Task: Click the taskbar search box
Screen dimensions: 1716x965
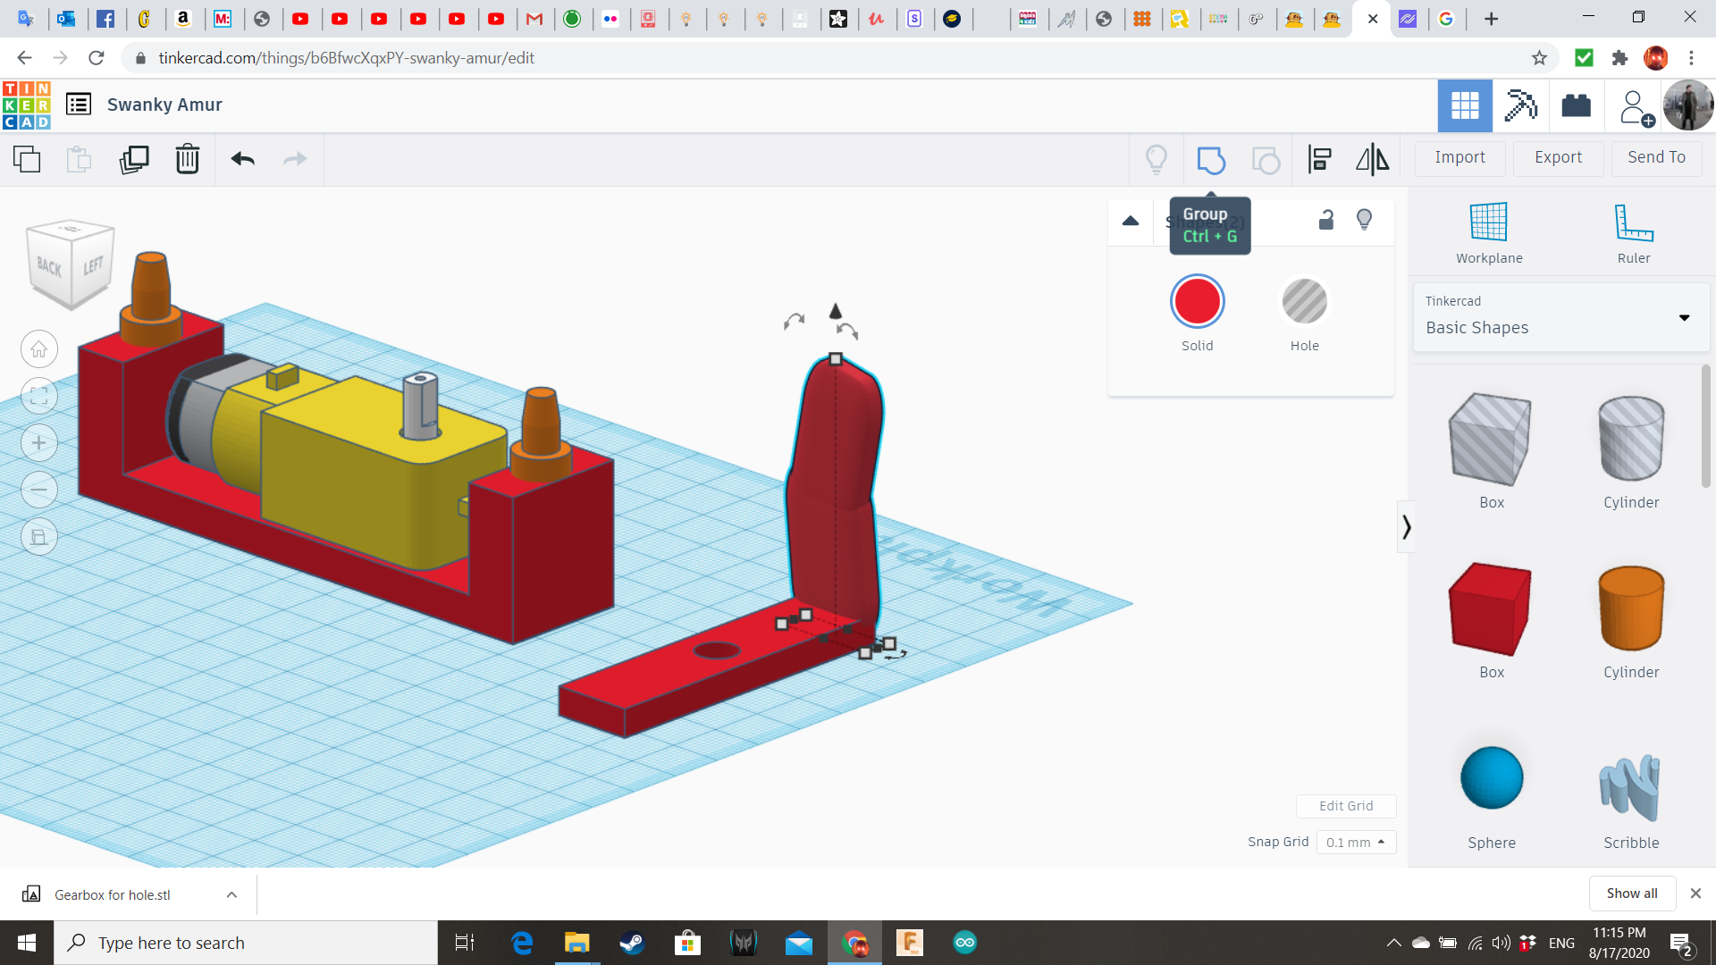Action: [x=246, y=943]
